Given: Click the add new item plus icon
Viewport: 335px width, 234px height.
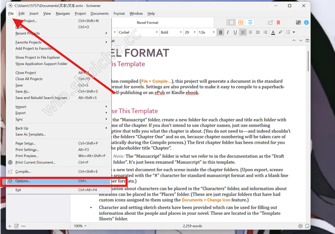Looking at the screenshot, I should click(x=10, y=226).
